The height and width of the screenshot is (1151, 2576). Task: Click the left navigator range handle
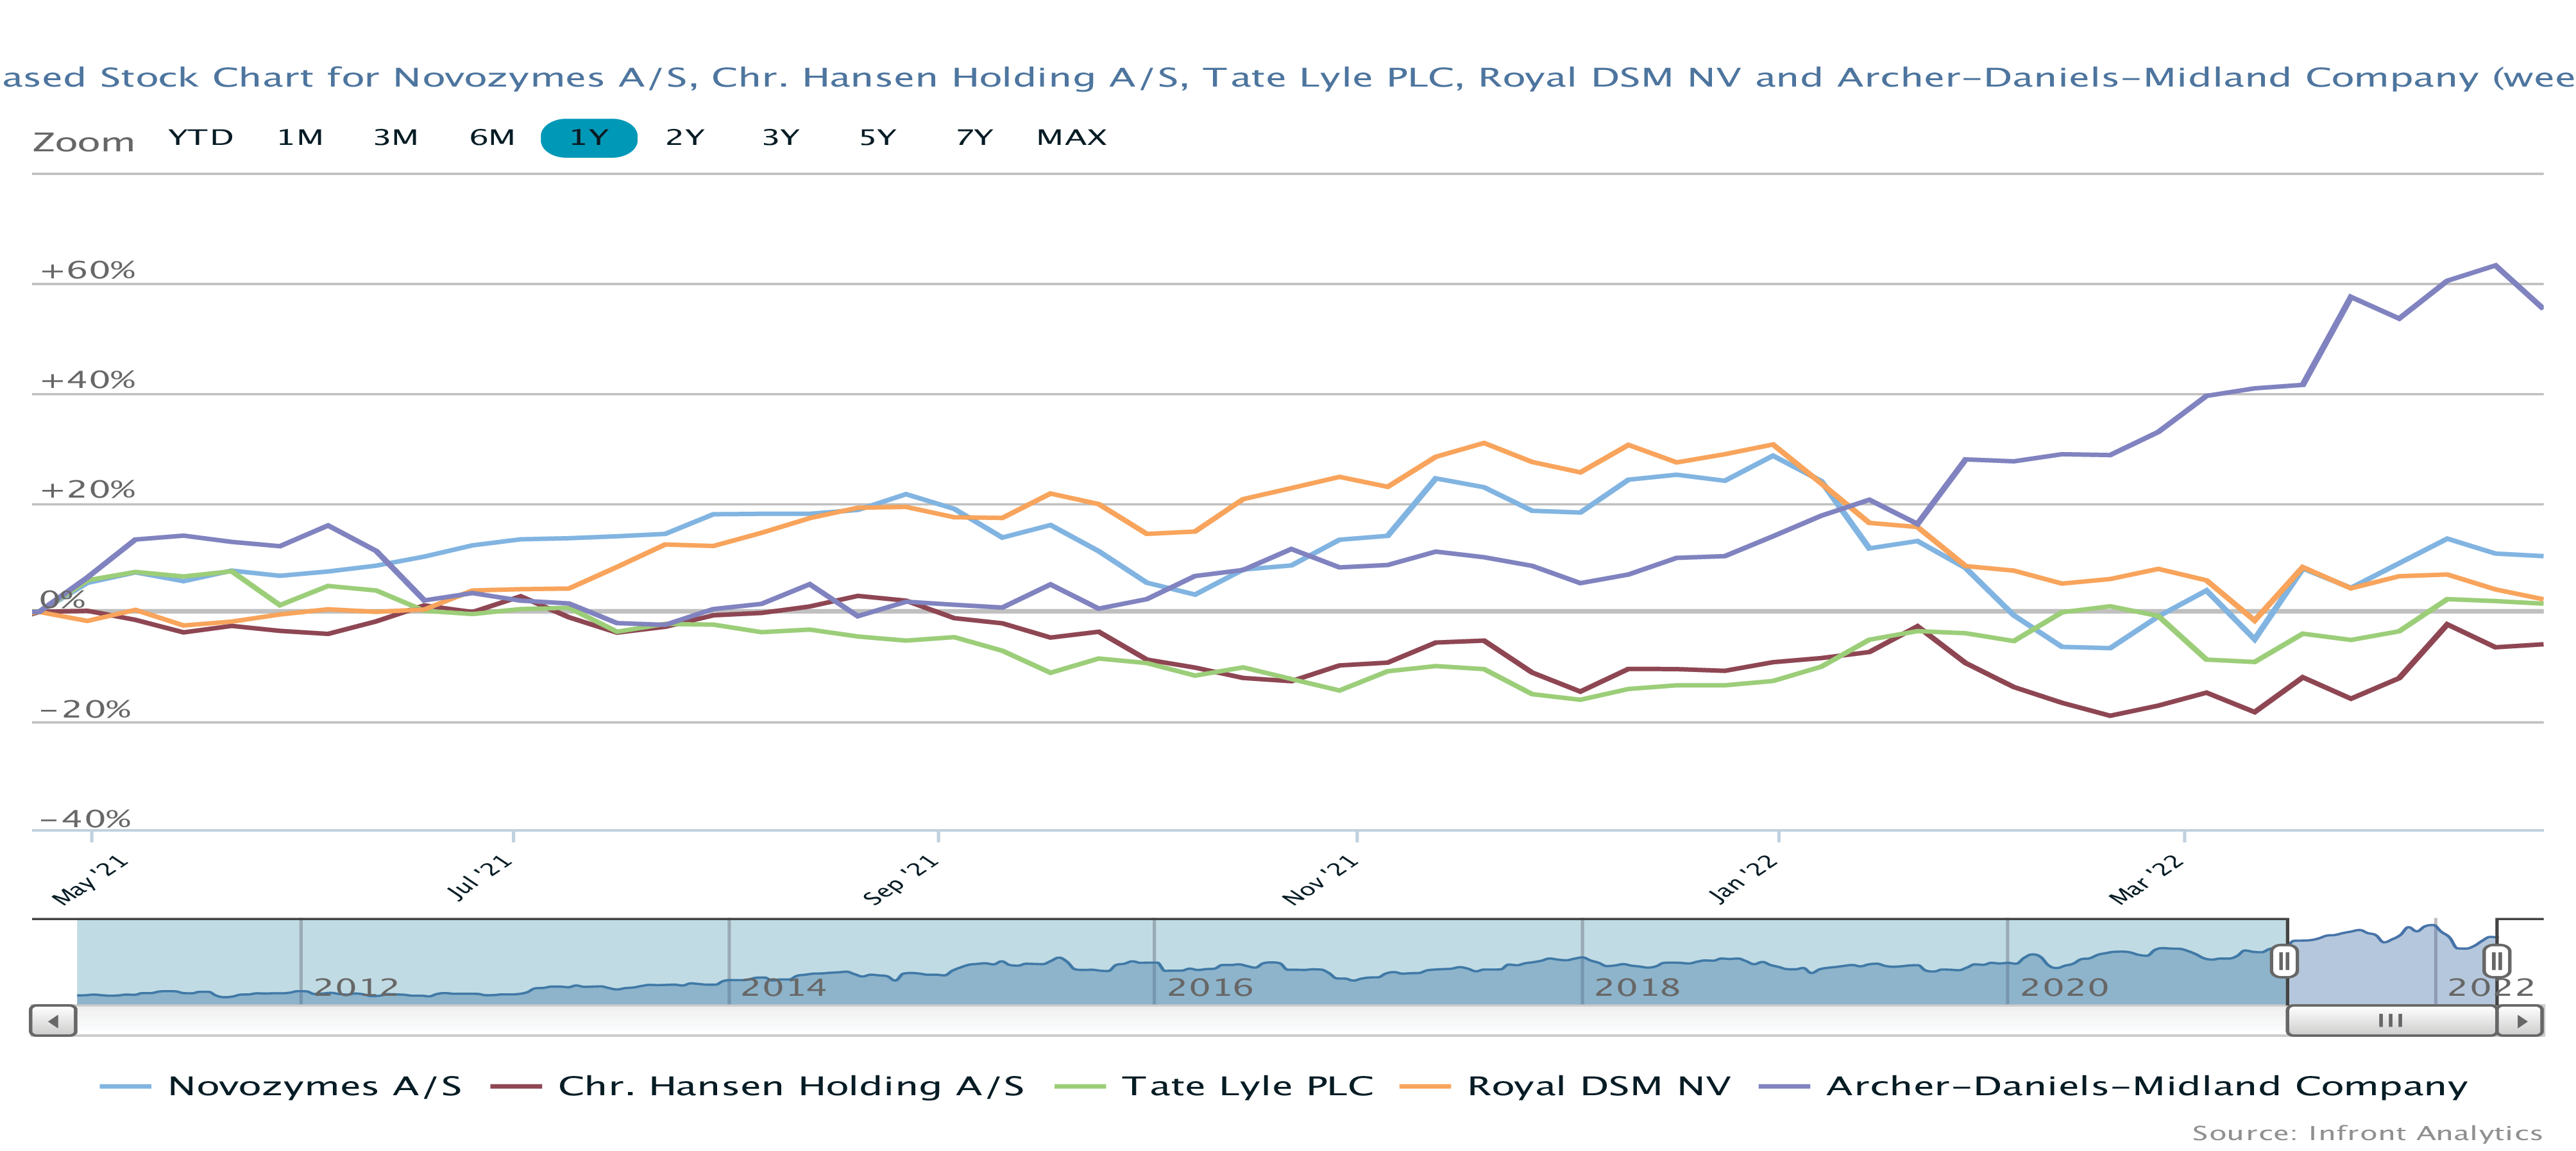point(2284,961)
